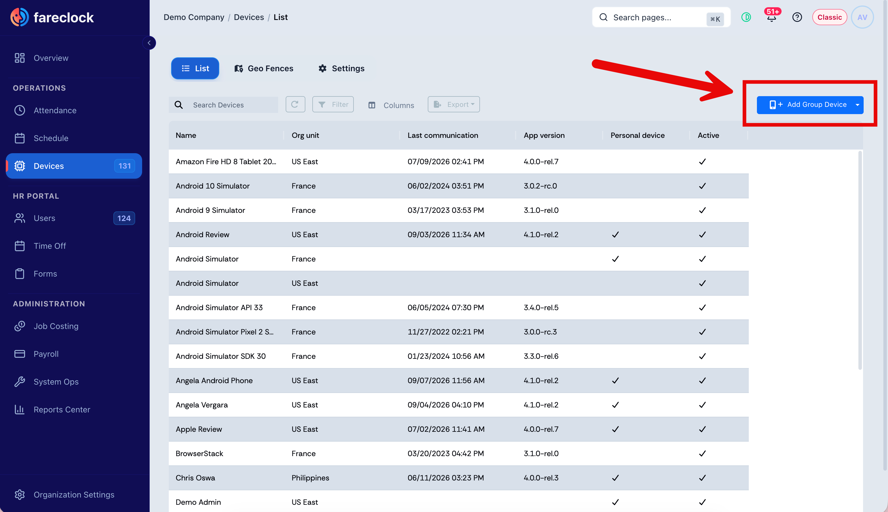Image resolution: width=888 pixels, height=512 pixels.
Task: Click the Filter button
Action: [333, 105]
